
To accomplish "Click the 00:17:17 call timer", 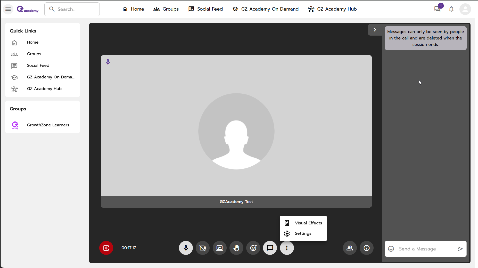I will coord(129,248).
